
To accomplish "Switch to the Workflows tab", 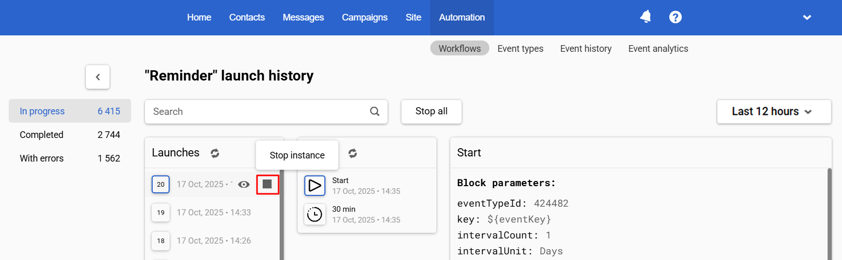I will [x=460, y=48].
